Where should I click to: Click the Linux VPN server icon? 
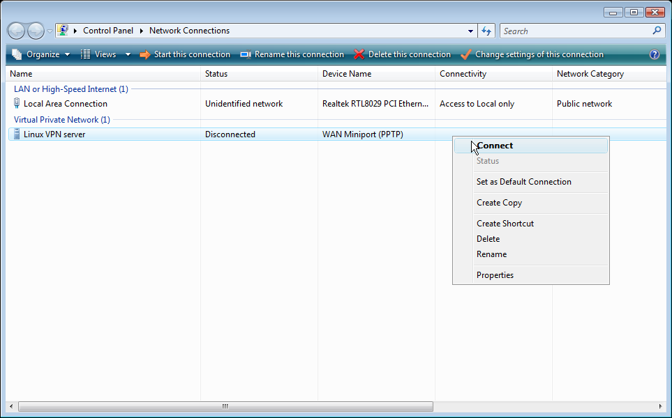pos(17,134)
